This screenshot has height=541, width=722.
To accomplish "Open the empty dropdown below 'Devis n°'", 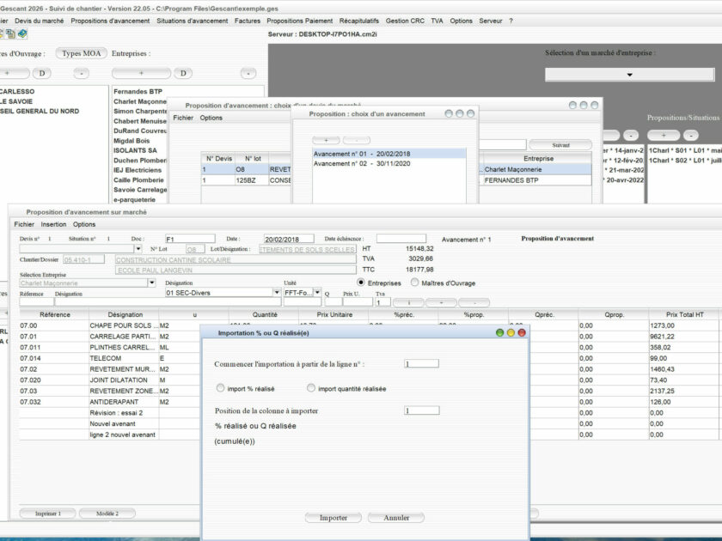I will (138, 249).
